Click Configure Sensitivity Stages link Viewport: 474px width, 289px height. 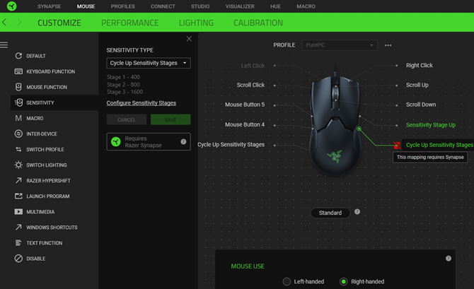click(141, 103)
